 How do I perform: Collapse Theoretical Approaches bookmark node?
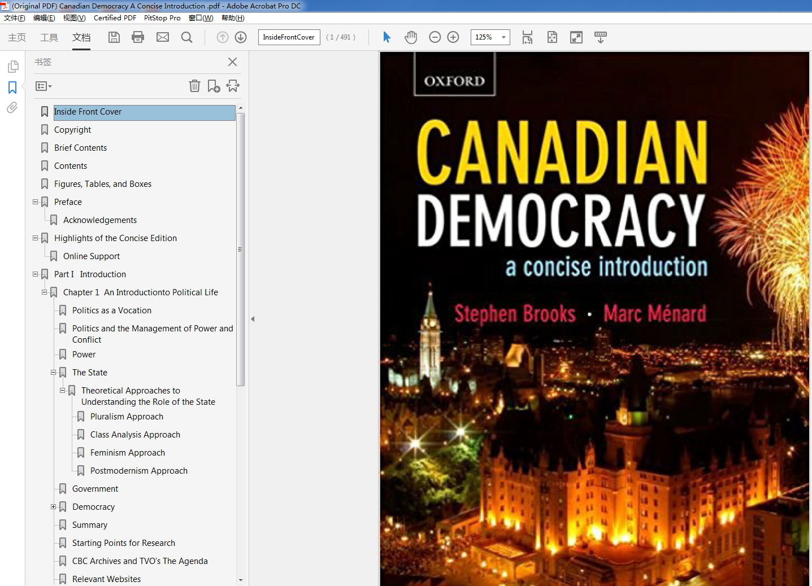coord(63,390)
